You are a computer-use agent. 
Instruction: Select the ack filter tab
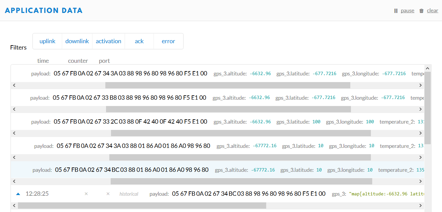pos(139,41)
